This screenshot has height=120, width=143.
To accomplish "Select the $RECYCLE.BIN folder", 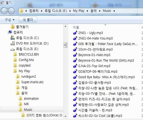I will (29, 54).
